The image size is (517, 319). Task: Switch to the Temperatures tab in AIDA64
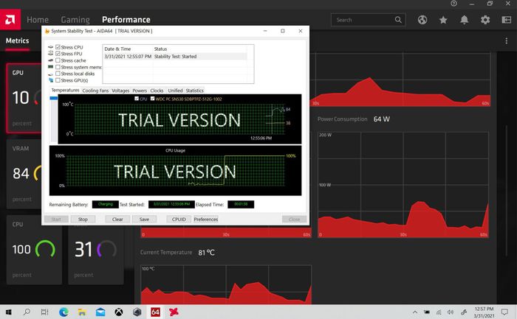tap(65, 90)
